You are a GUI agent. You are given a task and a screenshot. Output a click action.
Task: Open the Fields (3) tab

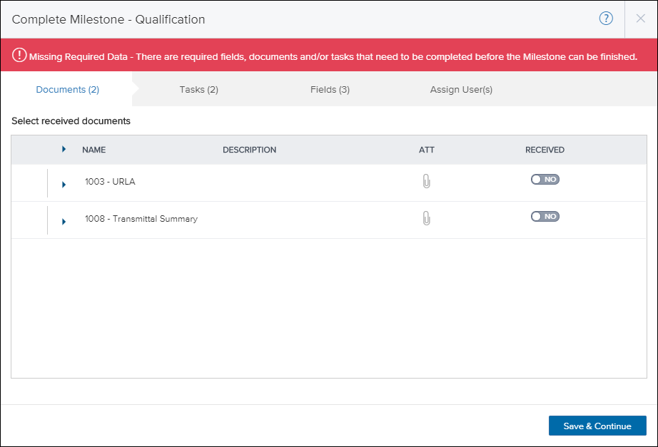tap(330, 89)
